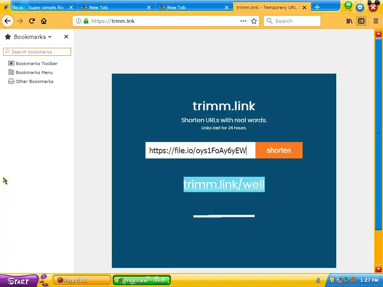Switch to Pego 0.10 taskbar item
Viewport: 383px width, 287px height.
[x=82, y=280]
